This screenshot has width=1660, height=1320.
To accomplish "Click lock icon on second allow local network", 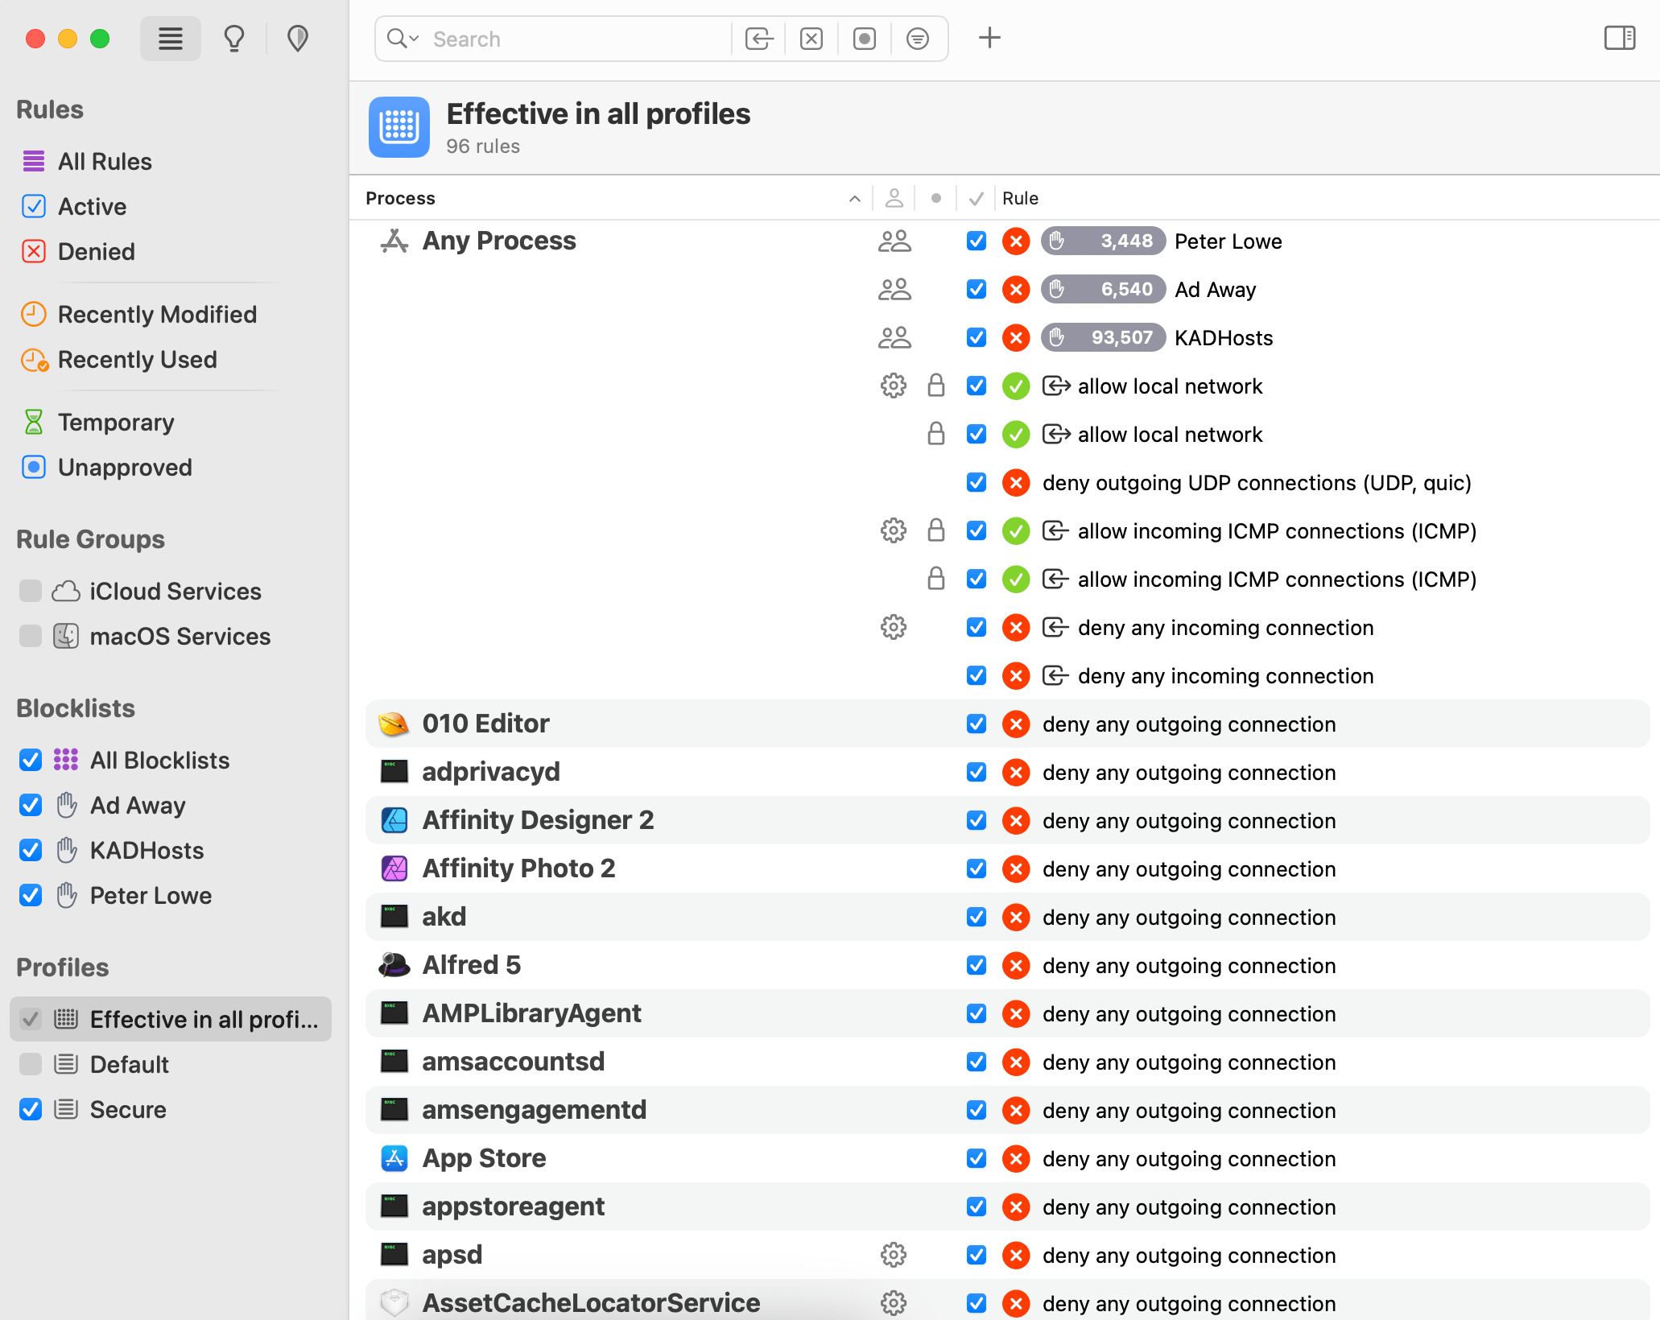I will 935,435.
